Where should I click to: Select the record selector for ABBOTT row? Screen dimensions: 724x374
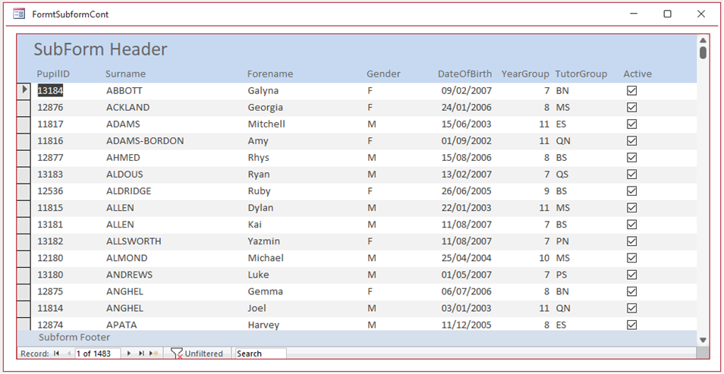(x=24, y=90)
